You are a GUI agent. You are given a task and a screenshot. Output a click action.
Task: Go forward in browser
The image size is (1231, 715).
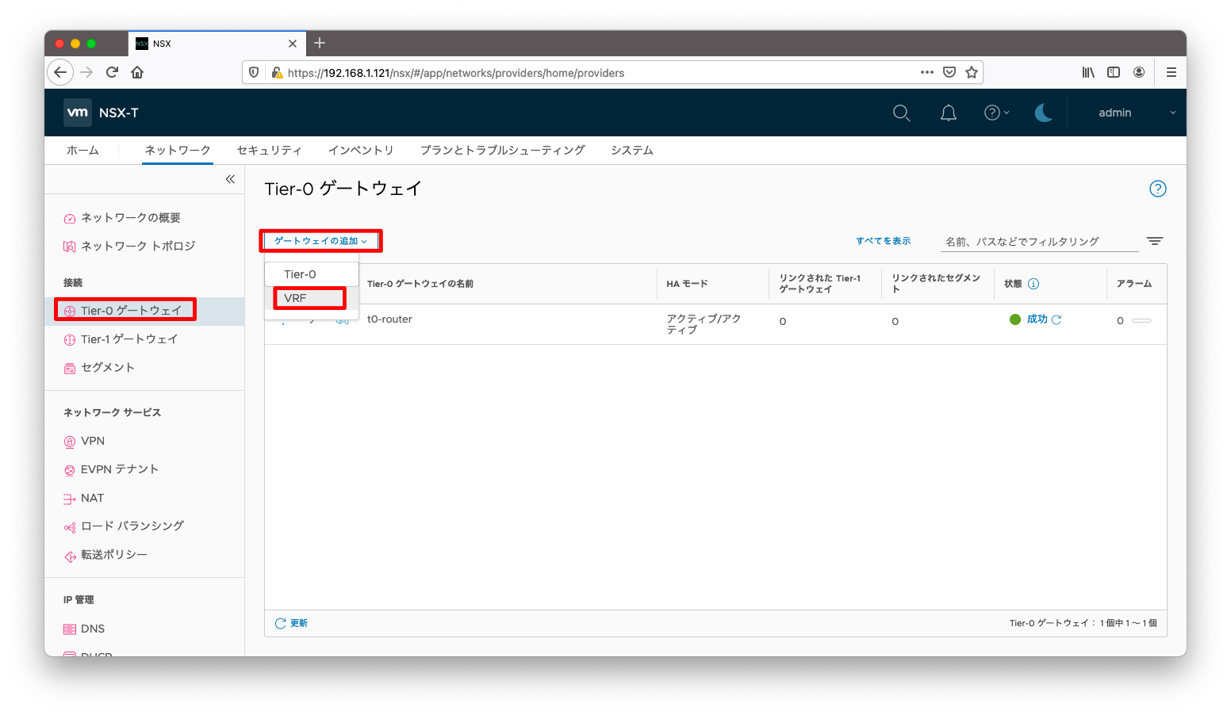tap(86, 72)
